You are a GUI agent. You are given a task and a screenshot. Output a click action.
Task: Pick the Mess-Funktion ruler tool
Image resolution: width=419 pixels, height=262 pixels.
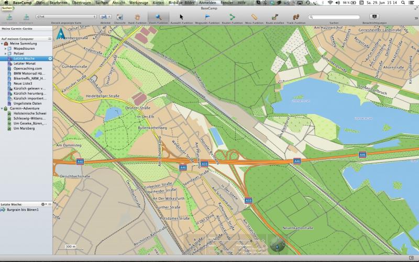[254, 17]
